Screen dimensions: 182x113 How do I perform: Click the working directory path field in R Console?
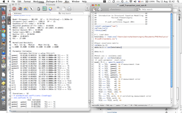point(31,13)
